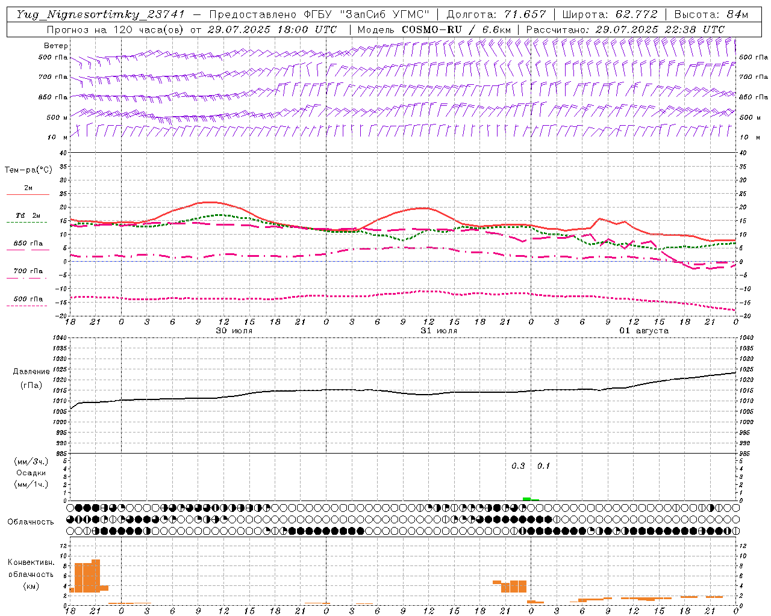771x616 pixels.
Task: Click the 0.1 precipitation value
Action: (543, 466)
